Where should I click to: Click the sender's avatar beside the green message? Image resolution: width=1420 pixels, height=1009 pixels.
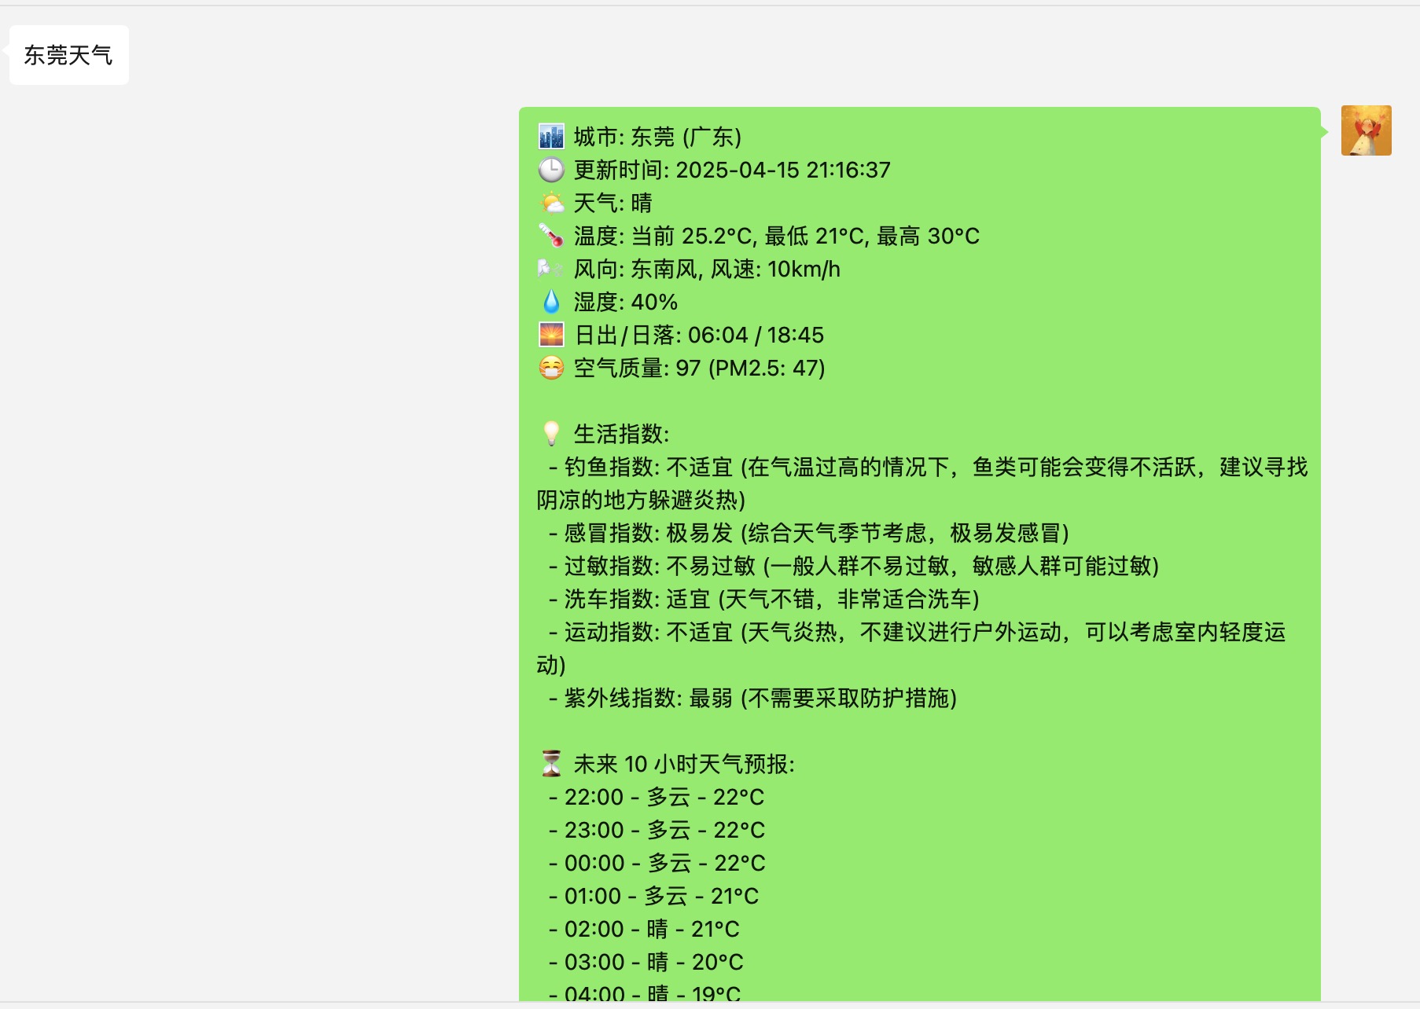[x=1366, y=130]
